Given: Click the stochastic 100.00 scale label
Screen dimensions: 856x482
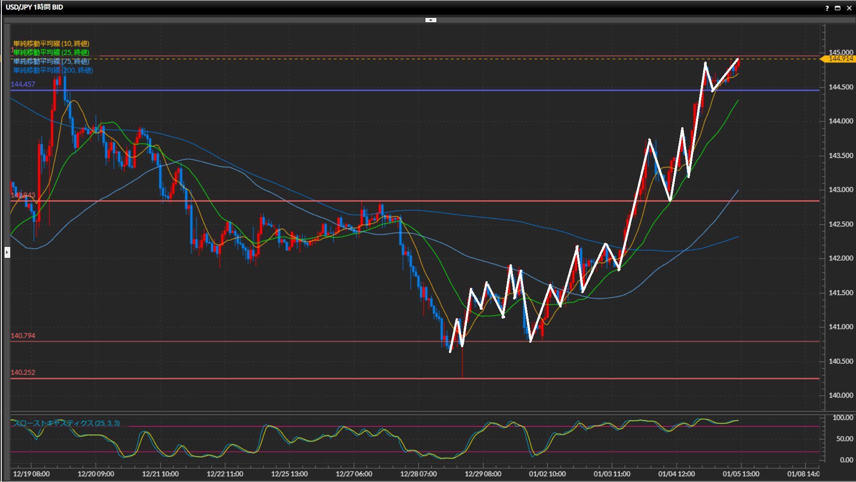Looking at the screenshot, I should coord(843,418).
